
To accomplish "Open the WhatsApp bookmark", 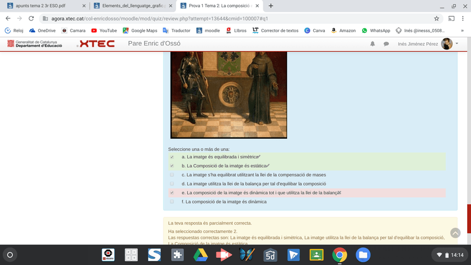I will (x=376, y=31).
